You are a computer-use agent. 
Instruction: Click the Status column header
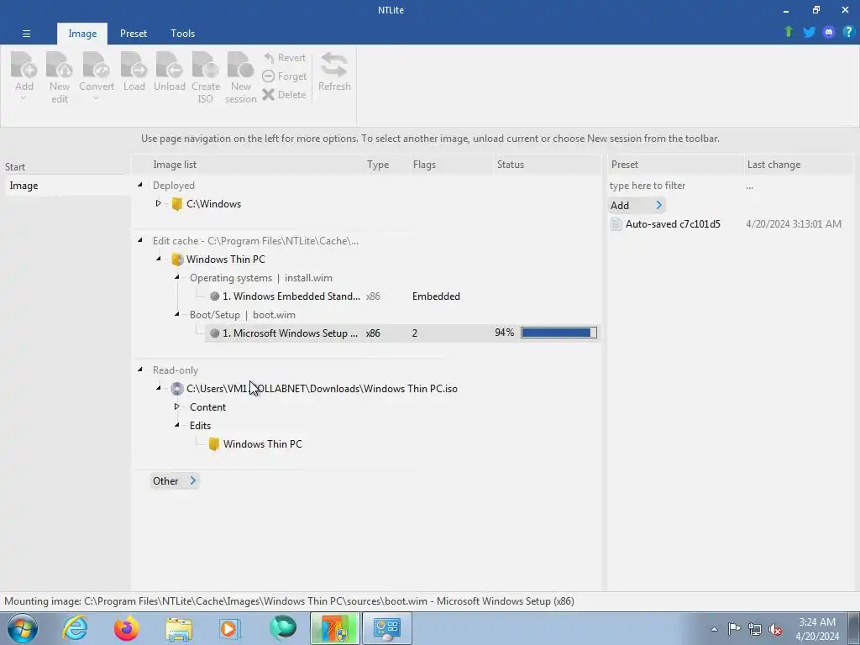(x=547, y=165)
